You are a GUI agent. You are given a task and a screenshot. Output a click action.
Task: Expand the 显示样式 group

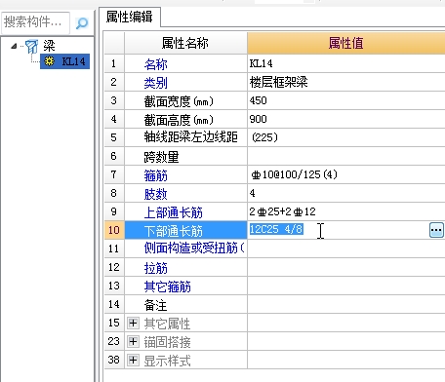(x=133, y=361)
